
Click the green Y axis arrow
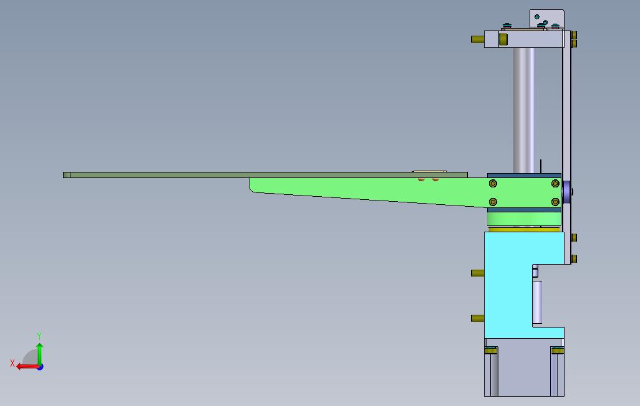[39, 354]
